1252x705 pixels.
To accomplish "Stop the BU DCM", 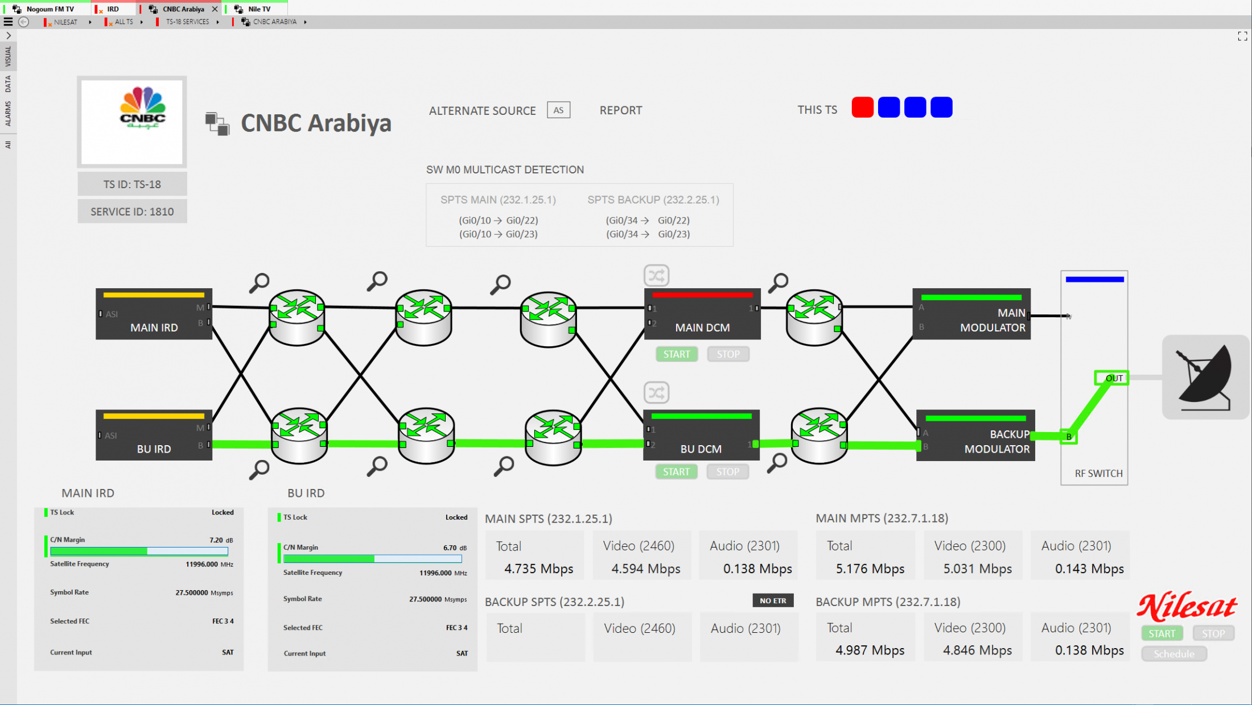I will click(727, 472).
